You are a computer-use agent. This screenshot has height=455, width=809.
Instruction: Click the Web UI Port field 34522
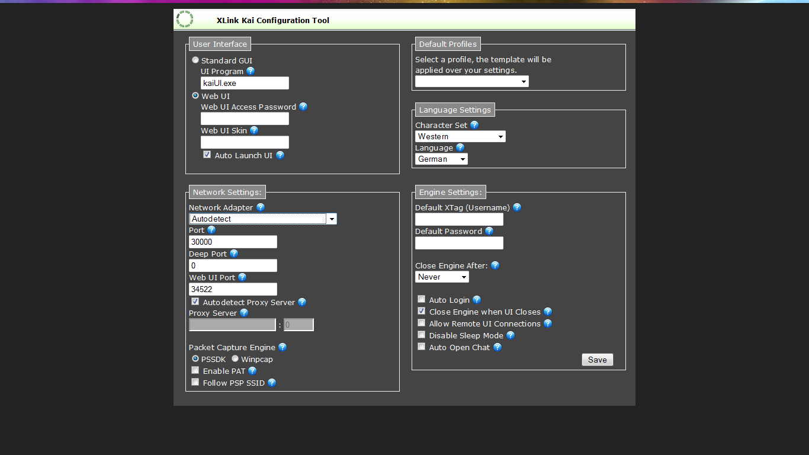tap(233, 289)
